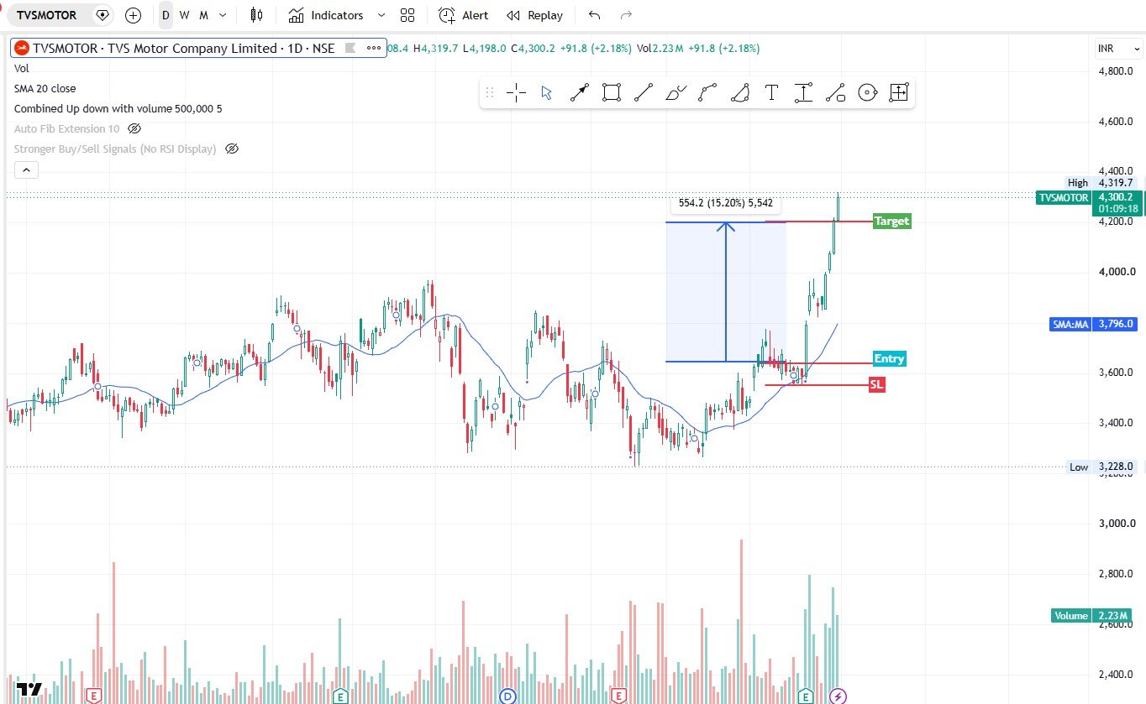Select Combined Up down with volume legend
The image size is (1146, 704).
coord(118,109)
